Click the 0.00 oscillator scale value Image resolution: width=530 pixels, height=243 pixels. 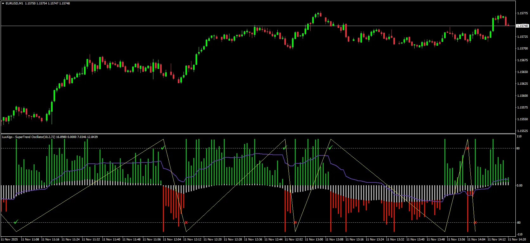520,186
